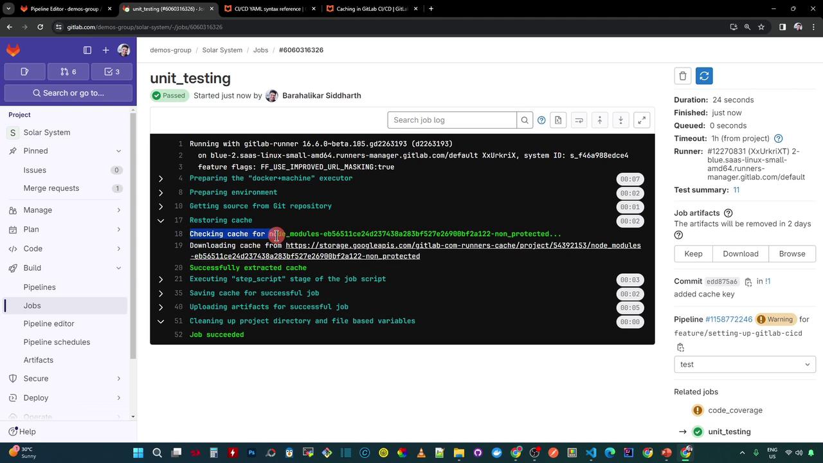Expand Getting source from Git repository section
The height and width of the screenshot is (463, 823).
pos(161,206)
